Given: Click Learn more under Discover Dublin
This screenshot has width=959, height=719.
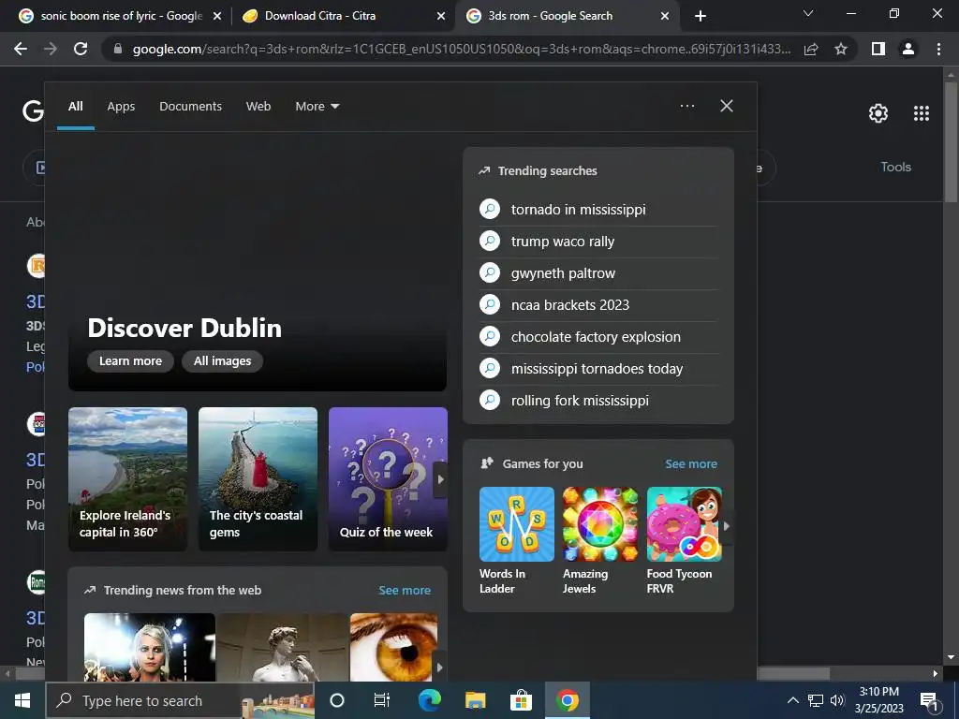Looking at the screenshot, I should 130,360.
